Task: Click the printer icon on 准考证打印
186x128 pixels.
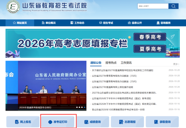Action: [50, 122]
